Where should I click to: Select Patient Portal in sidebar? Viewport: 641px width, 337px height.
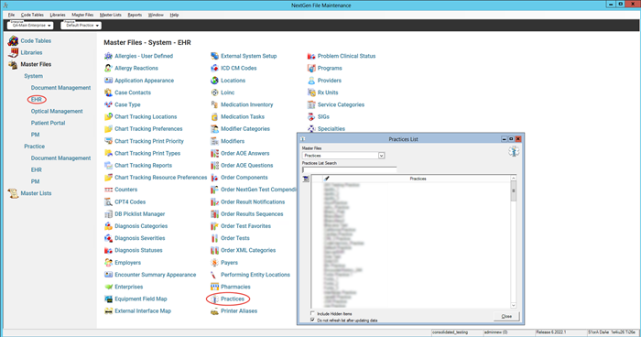(48, 123)
